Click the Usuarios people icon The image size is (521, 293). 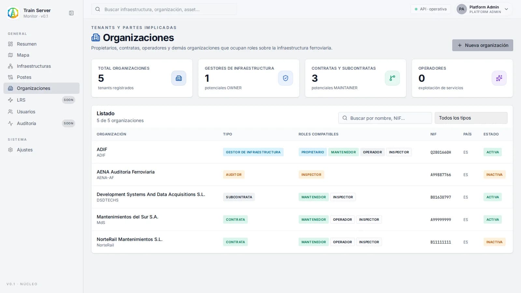(10, 112)
